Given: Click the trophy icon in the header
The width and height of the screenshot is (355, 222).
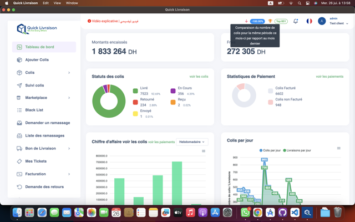Looking at the screenshot, I should click(270, 21).
